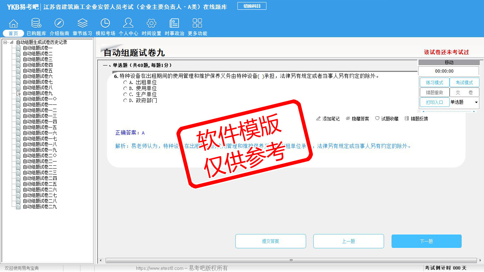The image size is (484, 272).
Task: Collapse the 自动组题生成试卷历史记录 tree root
Action: coord(5,42)
